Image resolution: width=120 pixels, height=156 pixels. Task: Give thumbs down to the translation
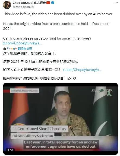pyautogui.click(x=75, y=78)
